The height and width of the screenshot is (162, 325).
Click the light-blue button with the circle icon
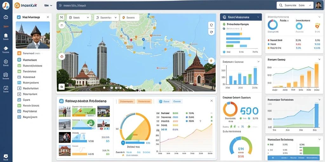tap(164, 102)
